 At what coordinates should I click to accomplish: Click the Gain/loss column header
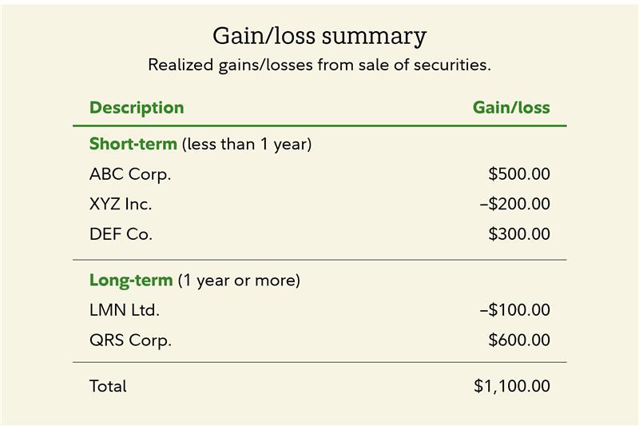[x=511, y=108]
